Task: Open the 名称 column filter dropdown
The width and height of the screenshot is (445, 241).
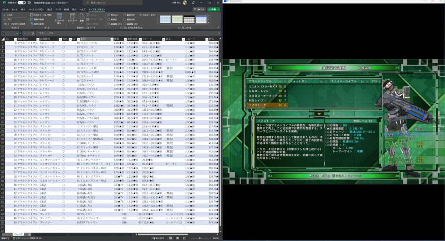Action: click(x=112, y=39)
